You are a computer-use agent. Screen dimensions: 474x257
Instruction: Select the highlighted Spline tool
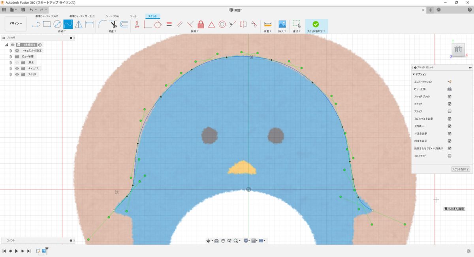68,24
